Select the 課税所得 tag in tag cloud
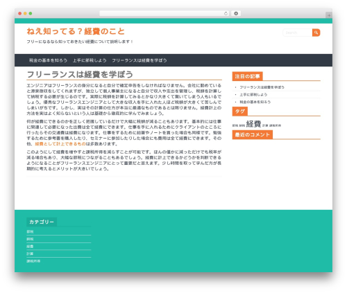347x293 pixels. tap(275, 125)
